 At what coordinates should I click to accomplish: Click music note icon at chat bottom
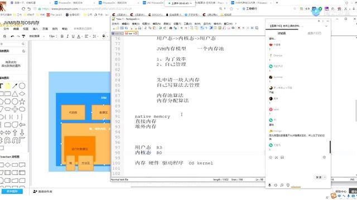[282, 185]
